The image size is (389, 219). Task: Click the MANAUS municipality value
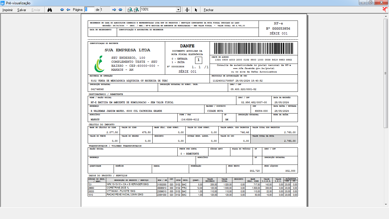[95, 119]
